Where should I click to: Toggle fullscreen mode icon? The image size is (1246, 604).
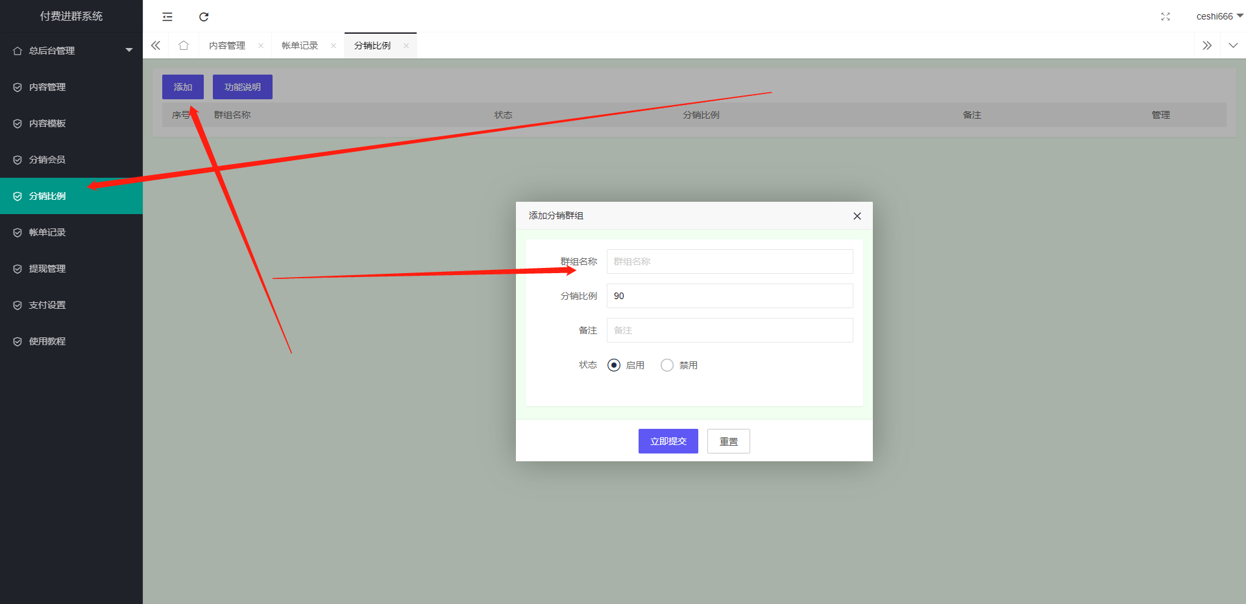[1166, 17]
